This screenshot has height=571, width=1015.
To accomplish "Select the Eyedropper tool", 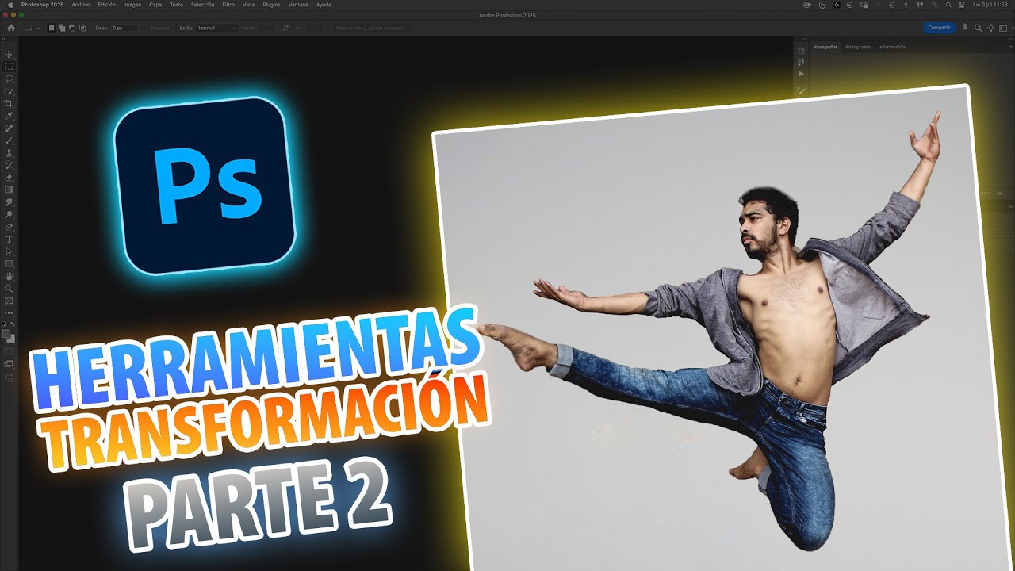I will pyautogui.click(x=10, y=116).
